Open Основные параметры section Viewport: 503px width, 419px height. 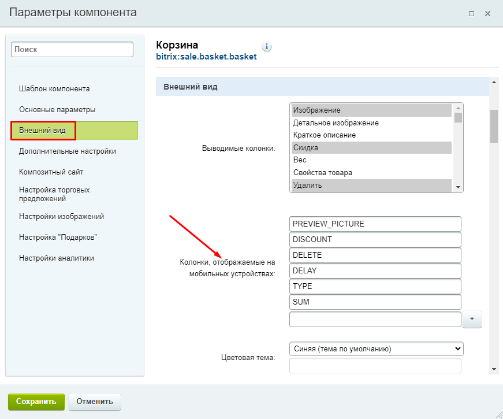[57, 109]
